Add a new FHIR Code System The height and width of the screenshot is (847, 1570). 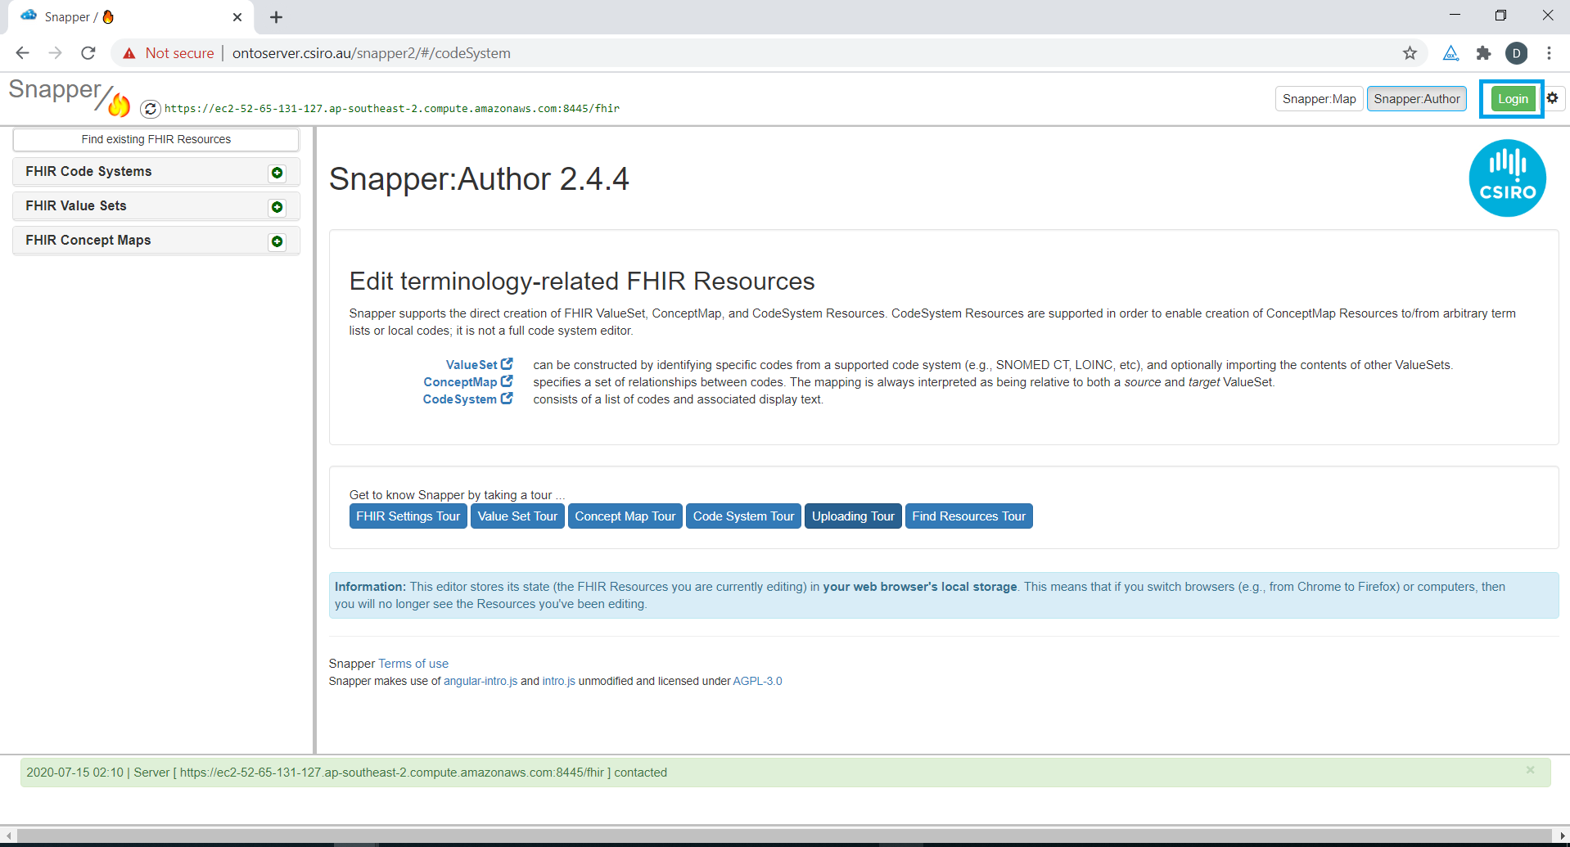[x=277, y=173]
